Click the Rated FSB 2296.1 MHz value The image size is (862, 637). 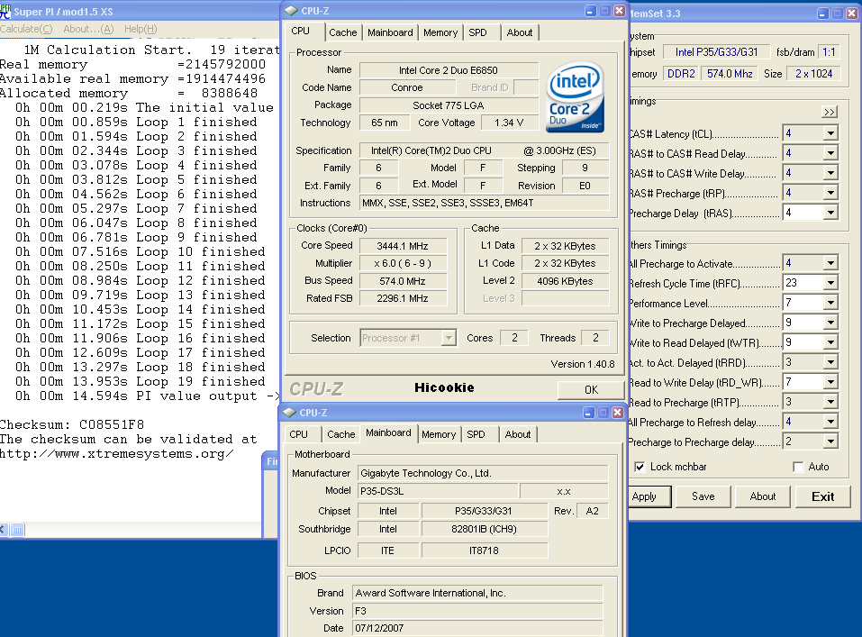[403, 298]
